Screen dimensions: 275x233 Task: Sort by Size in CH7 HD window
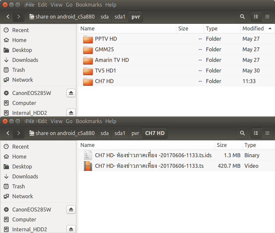(229, 145)
